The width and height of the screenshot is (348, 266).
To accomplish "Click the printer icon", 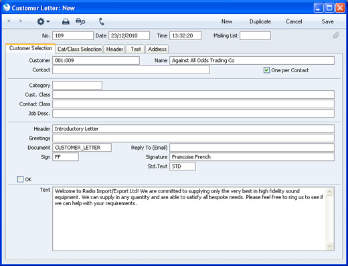I will (x=66, y=21).
